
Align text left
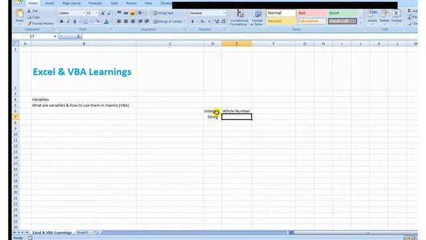point(119,21)
